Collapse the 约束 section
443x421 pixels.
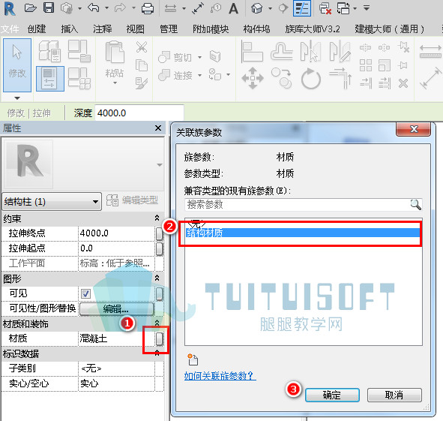click(157, 218)
